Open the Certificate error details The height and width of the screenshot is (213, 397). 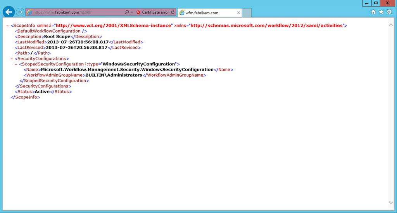(155, 12)
